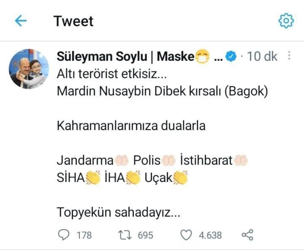Image resolution: width=304 pixels, height=250 pixels.
Task: Click the "10 dk" timestamp
Action: 262,57
